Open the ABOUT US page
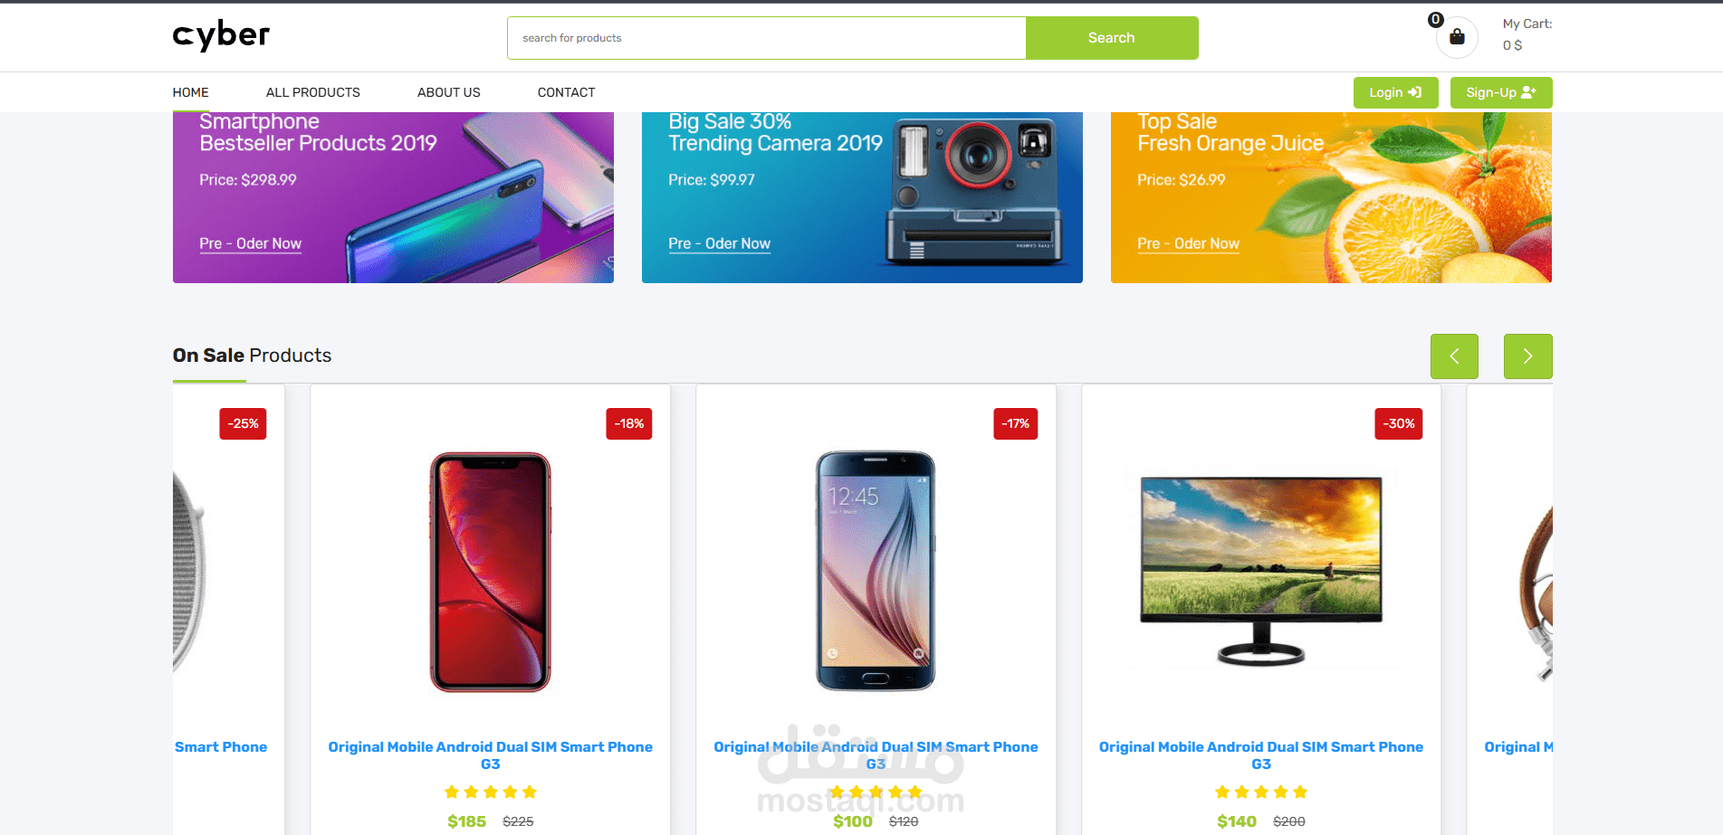 point(449,92)
